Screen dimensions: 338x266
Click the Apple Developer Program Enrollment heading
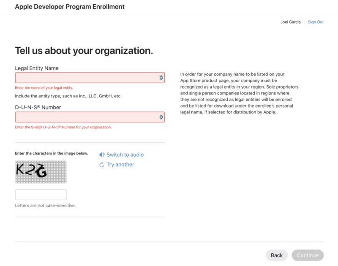pos(69,7)
